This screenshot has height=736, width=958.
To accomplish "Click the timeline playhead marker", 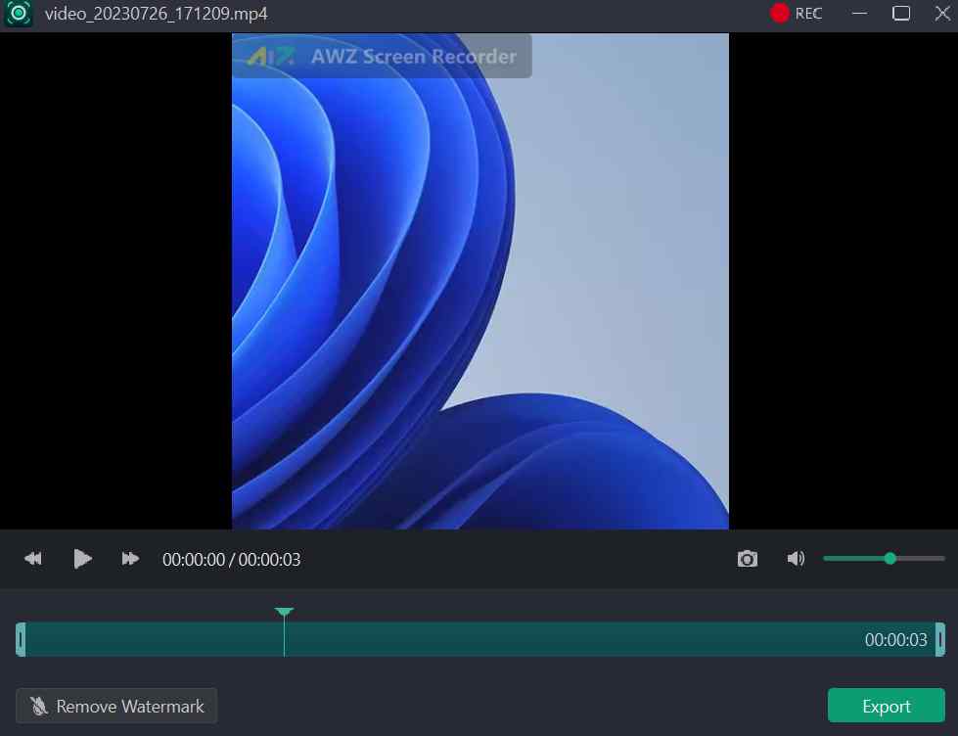I will click(284, 612).
